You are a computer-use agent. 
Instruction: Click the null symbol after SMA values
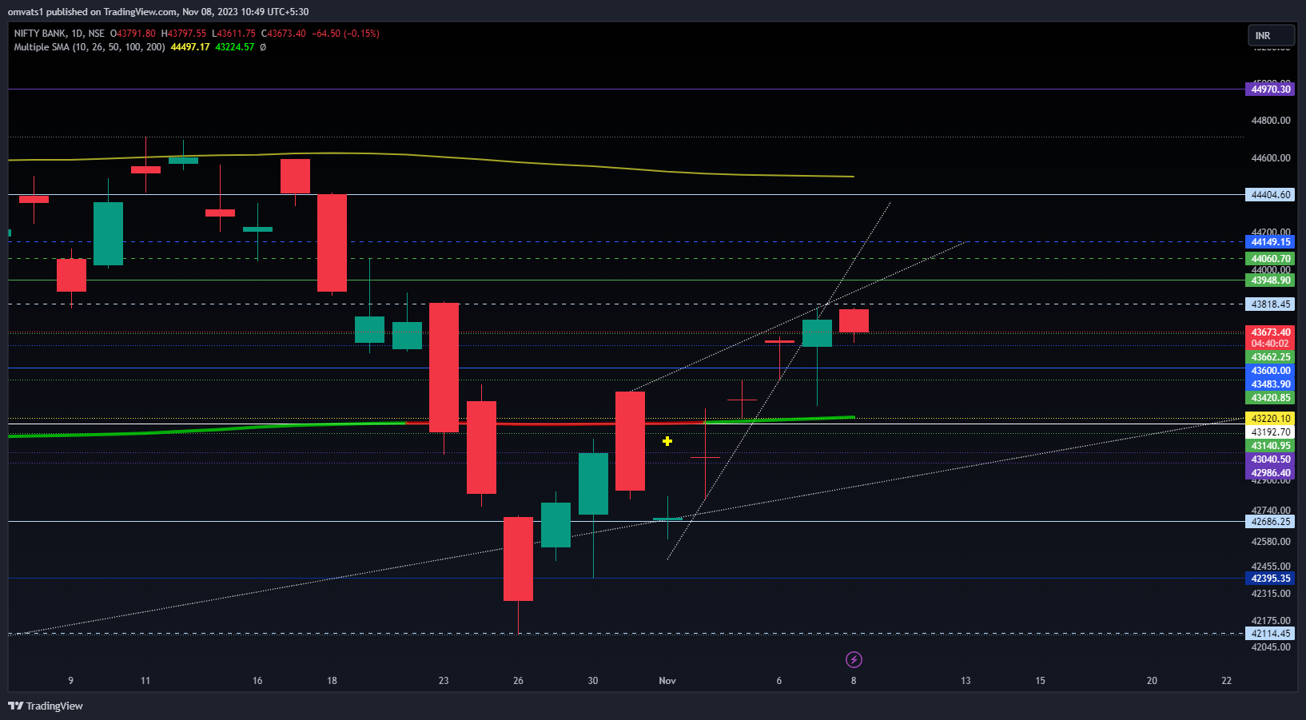click(263, 47)
